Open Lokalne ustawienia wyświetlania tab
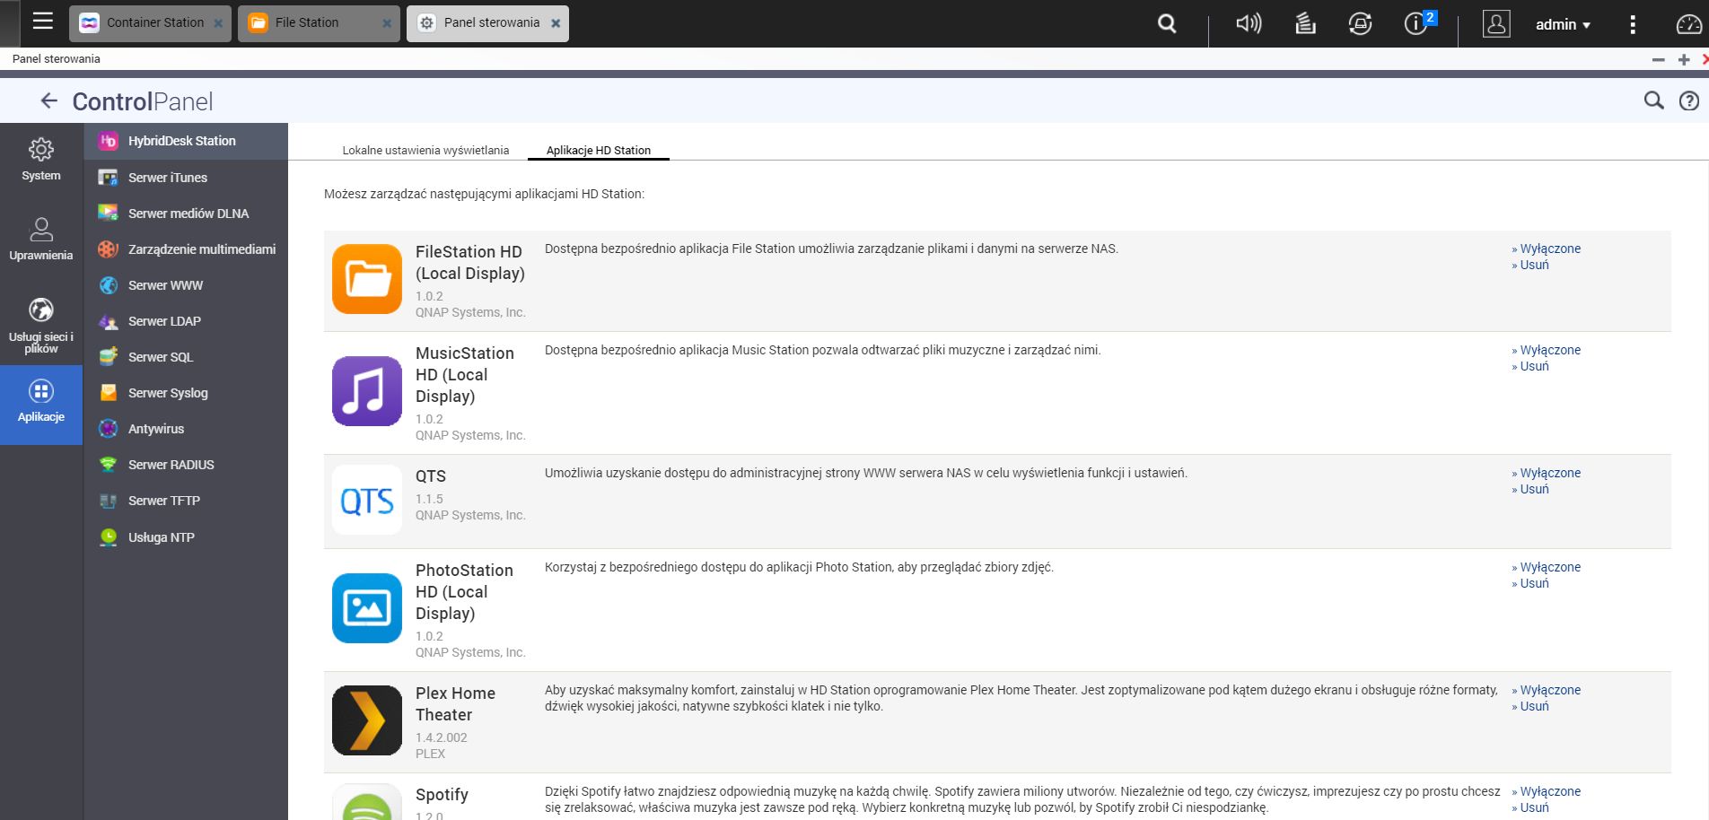This screenshot has height=820, width=1709. 425,150
